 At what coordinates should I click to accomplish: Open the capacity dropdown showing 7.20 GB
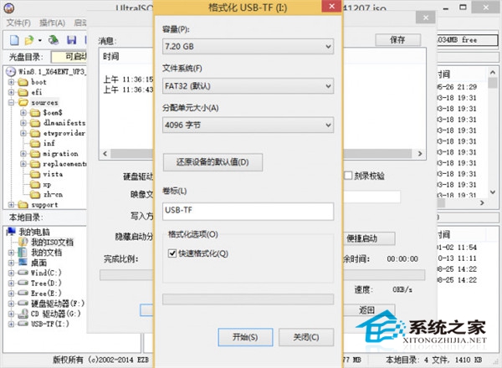(248, 46)
